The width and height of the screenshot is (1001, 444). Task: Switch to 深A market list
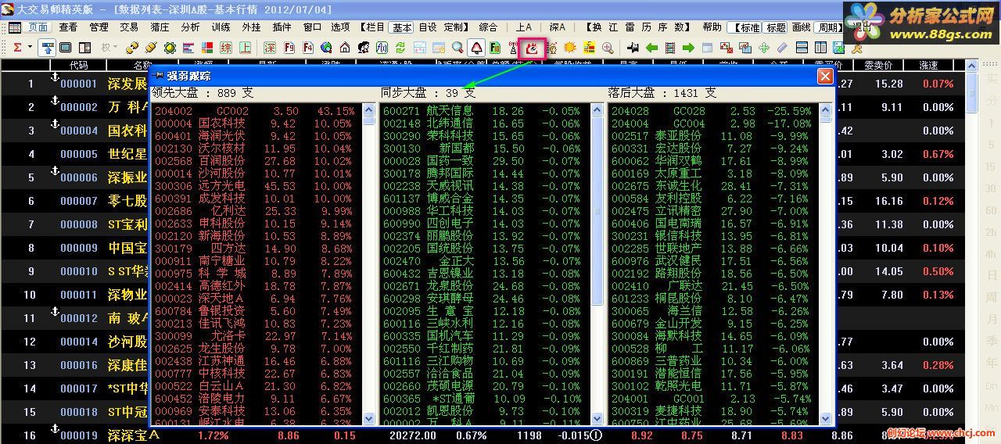(x=557, y=27)
